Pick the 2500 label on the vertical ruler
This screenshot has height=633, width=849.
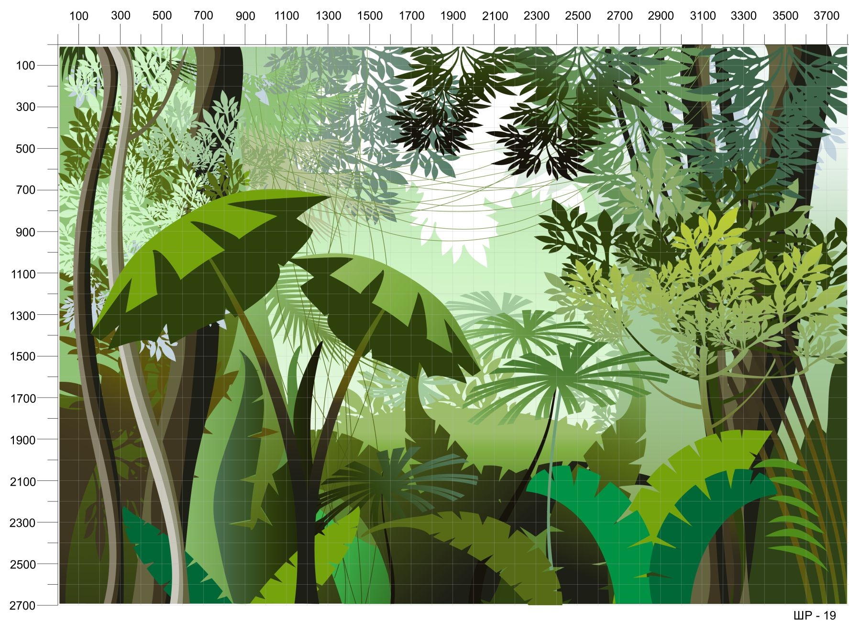point(23,565)
